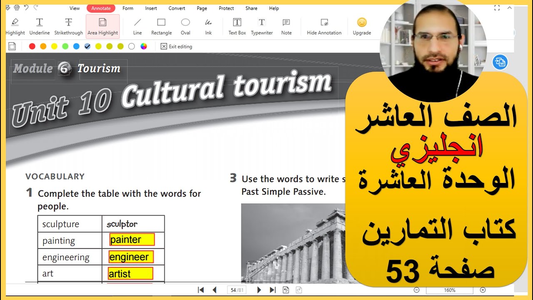This screenshot has height=300, width=533.
Task: Select the Oval shape tool
Action: 186,26
